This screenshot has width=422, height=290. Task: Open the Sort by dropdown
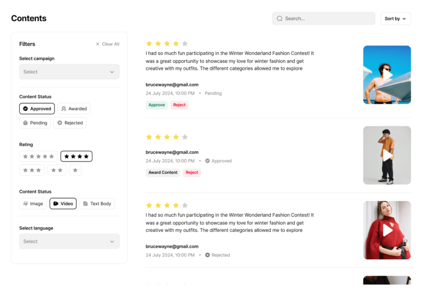(x=395, y=19)
